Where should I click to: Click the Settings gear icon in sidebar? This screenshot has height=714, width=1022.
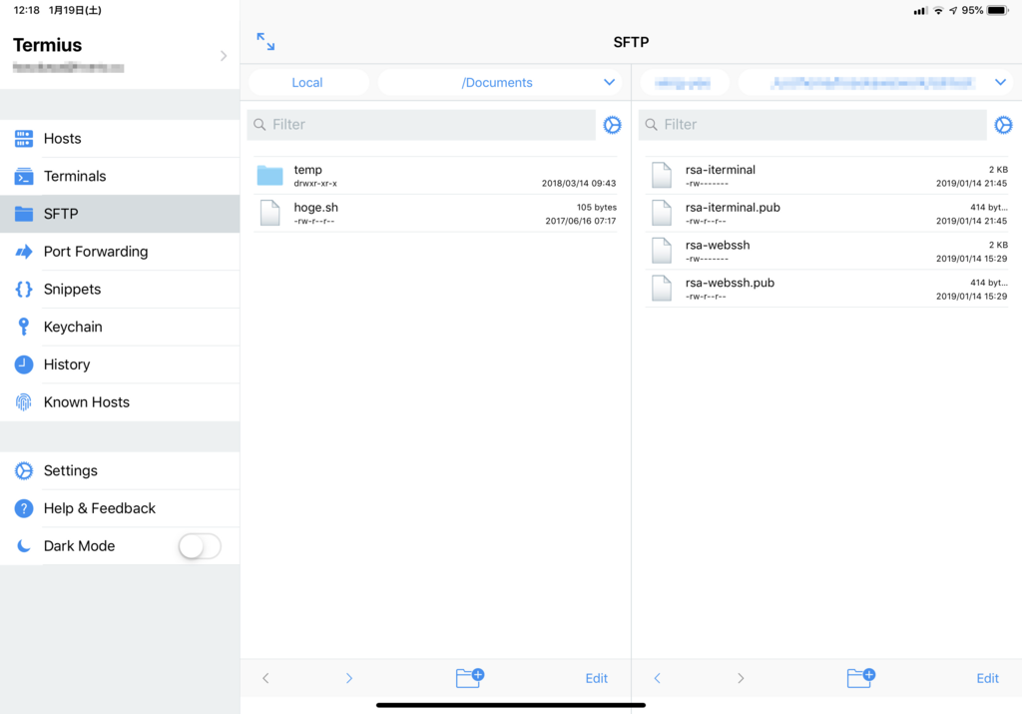pos(24,470)
